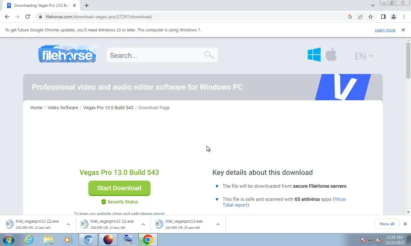Open the Virus-Total report link

click(285, 202)
